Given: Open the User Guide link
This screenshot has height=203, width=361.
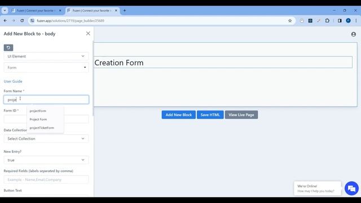Looking at the screenshot, I should (x=13, y=81).
